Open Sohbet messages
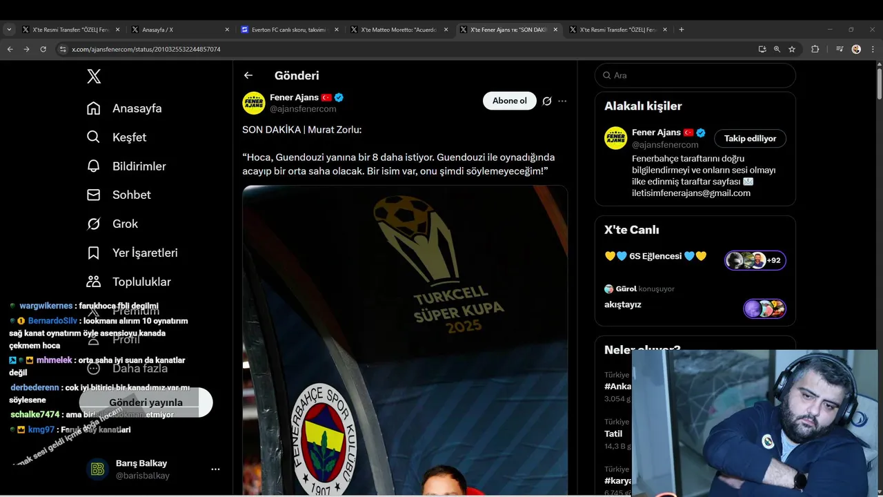This screenshot has width=883, height=497. pyautogui.click(x=118, y=195)
